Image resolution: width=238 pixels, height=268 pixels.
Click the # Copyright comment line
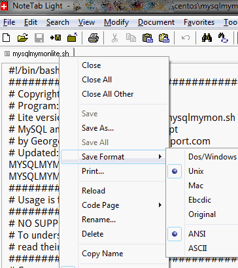[x=34, y=94]
